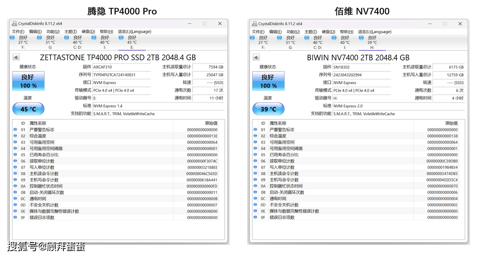This screenshot has width=481, height=257.
Task: Click host reads value 6175 GB
Action: pos(449,67)
